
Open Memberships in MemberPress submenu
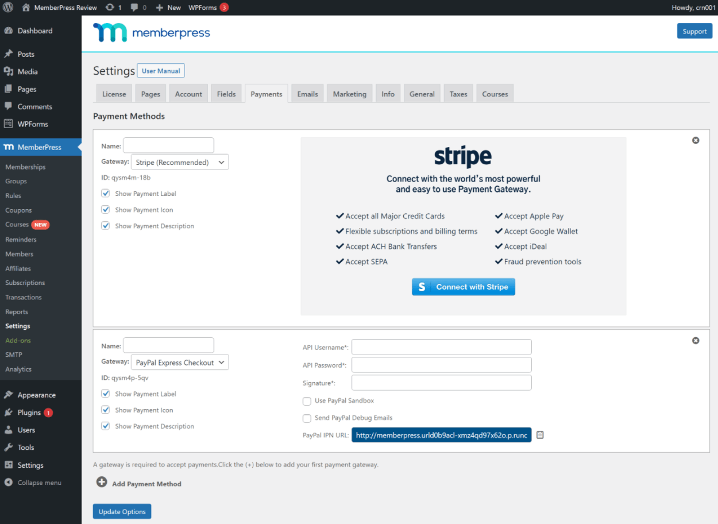pos(25,167)
